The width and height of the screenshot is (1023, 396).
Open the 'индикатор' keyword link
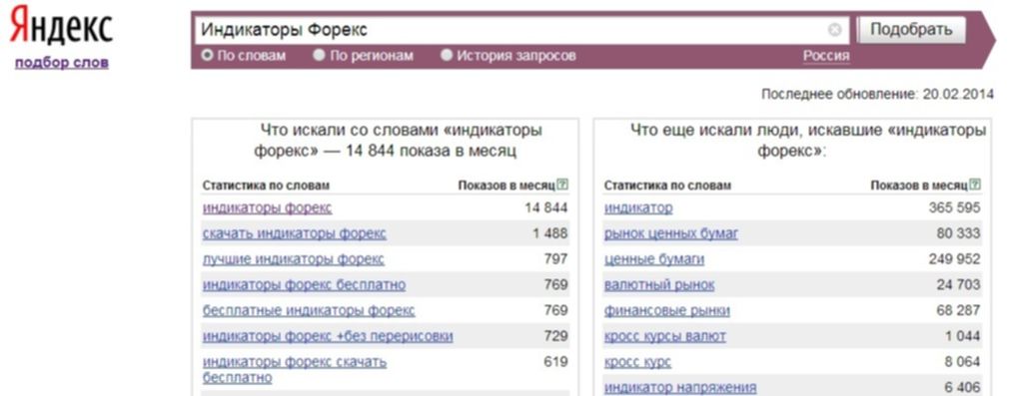coord(638,207)
